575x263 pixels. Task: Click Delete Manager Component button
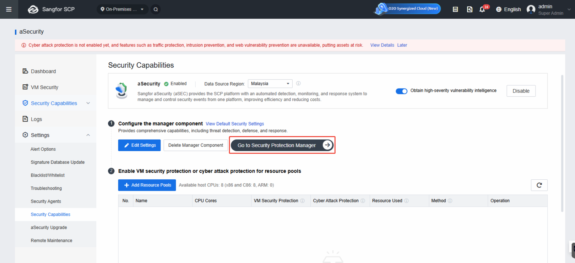pyautogui.click(x=196, y=145)
